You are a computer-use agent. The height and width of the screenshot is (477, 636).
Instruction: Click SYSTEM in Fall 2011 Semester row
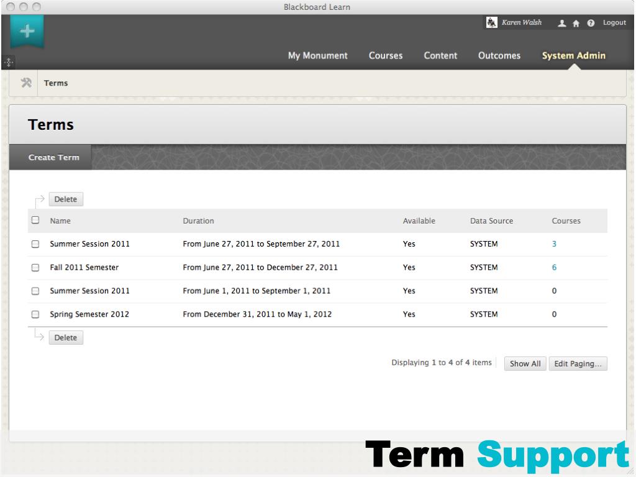(x=483, y=267)
